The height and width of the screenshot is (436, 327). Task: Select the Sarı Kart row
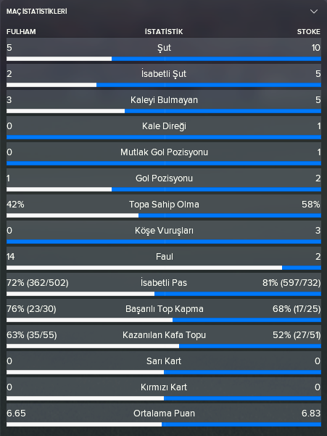click(x=164, y=363)
